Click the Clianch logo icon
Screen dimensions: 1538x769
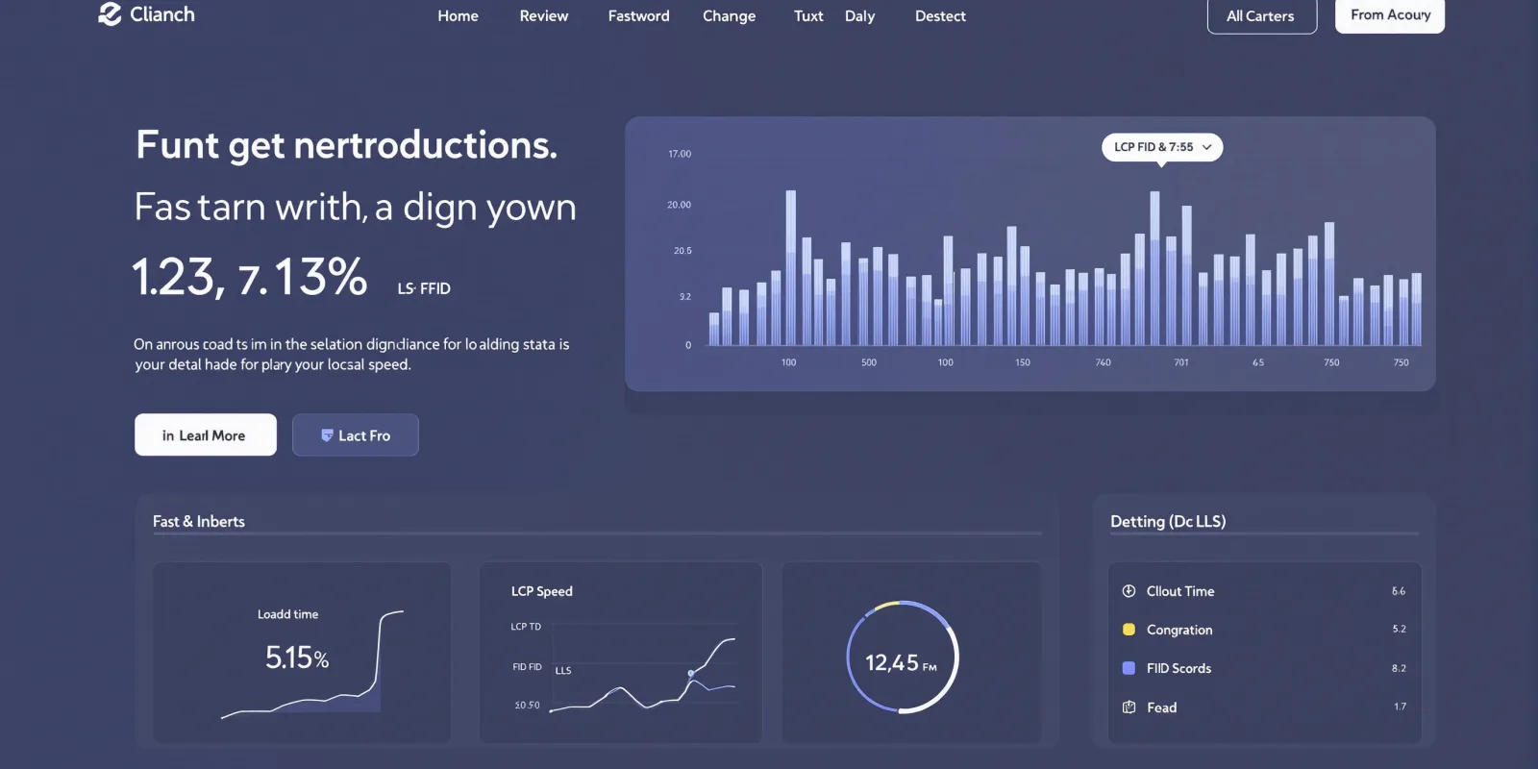(110, 14)
